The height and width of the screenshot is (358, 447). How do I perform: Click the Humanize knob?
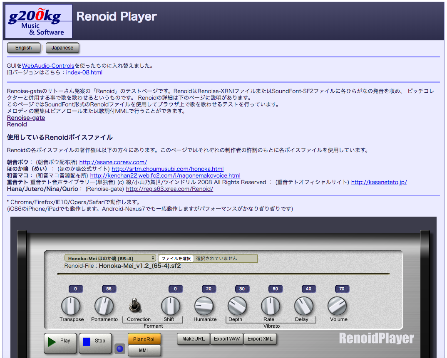pyautogui.click(x=204, y=306)
